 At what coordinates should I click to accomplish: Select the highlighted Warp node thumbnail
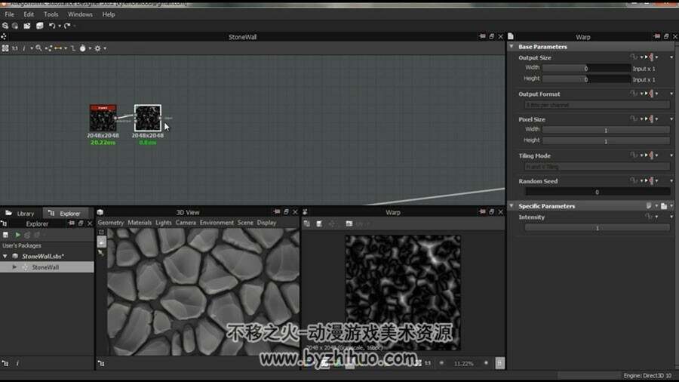(x=148, y=118)
